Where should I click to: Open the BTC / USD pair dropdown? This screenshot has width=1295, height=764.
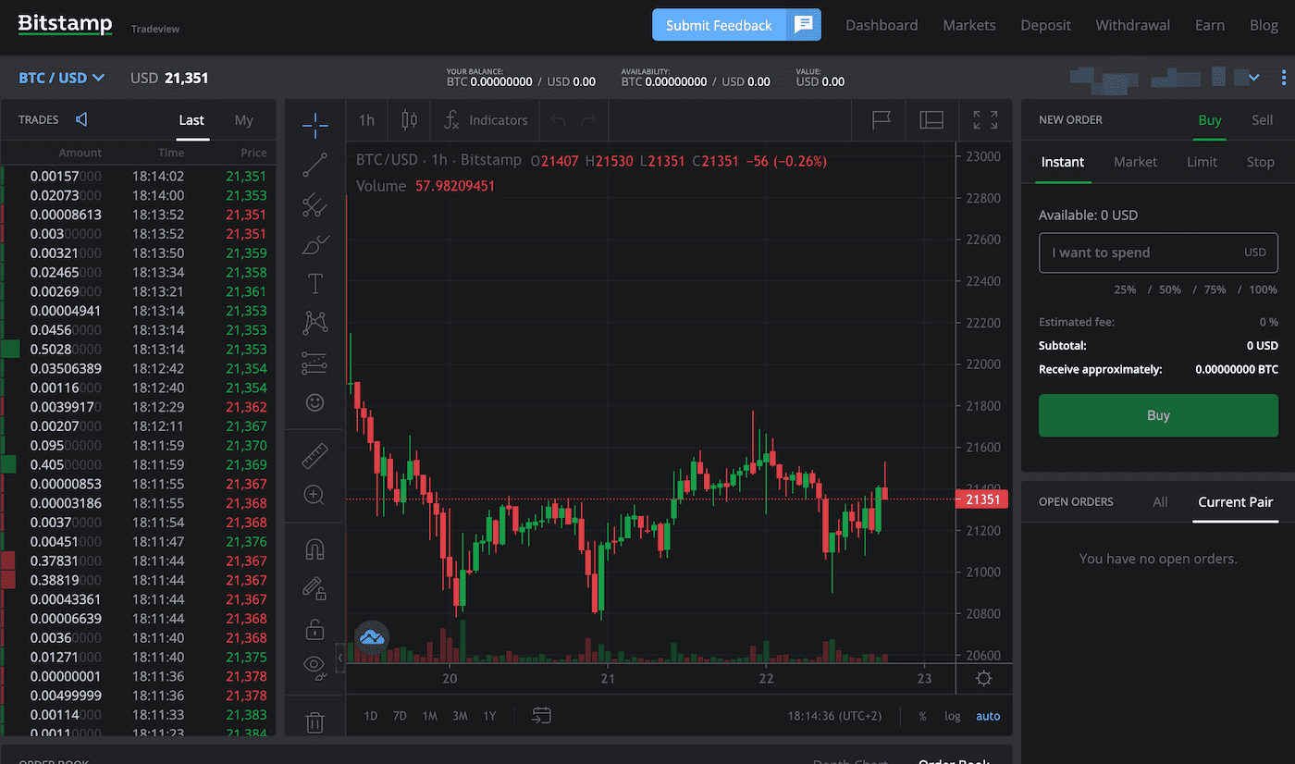[62, 78]
